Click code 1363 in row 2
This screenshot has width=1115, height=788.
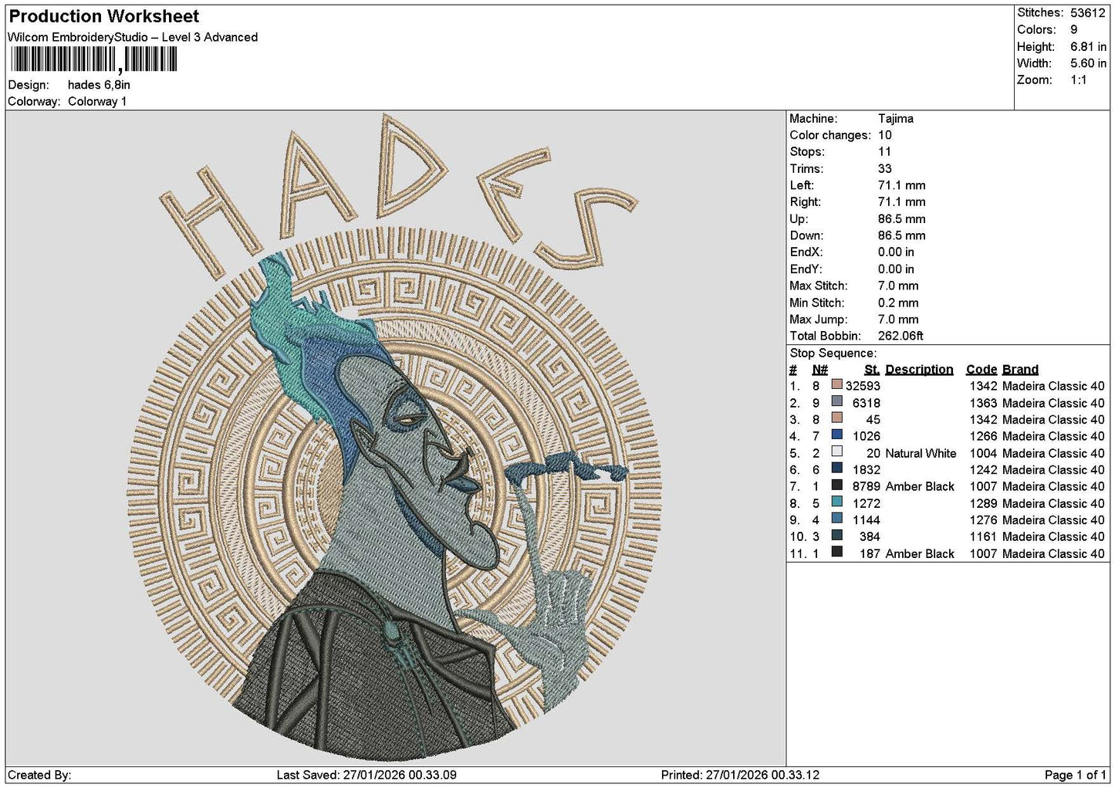[983, 403]
